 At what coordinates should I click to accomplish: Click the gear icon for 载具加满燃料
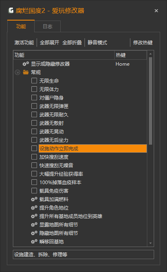click(x=34, y=199)
